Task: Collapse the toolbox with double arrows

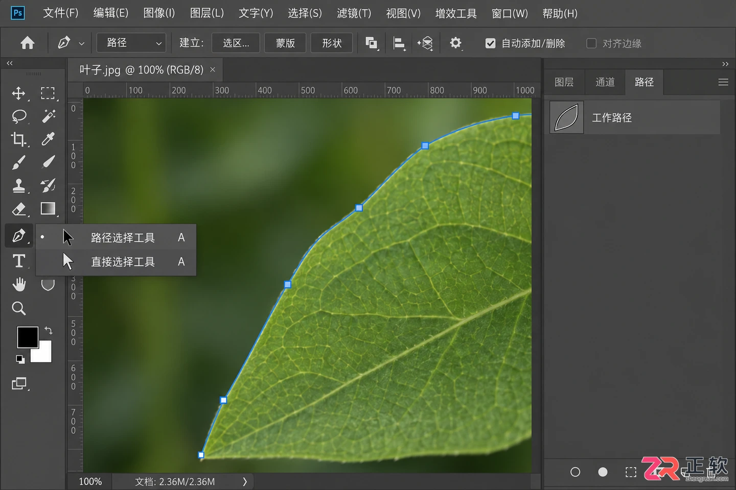Action: tap(9, 63)
